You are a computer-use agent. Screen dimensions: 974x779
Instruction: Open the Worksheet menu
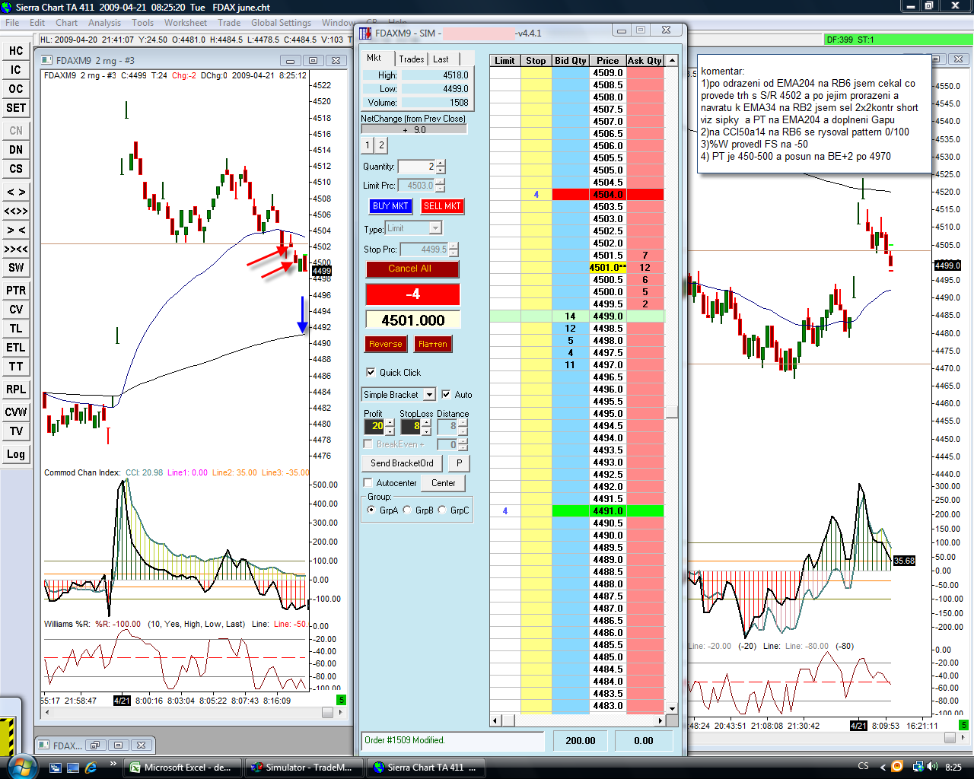pyautogui.click(x=186, y=23)
